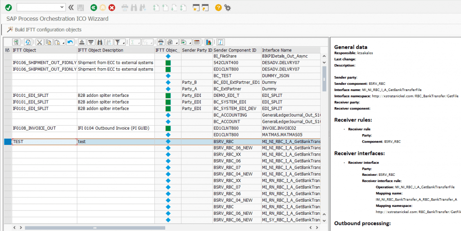The height and width of the screenshot is (231, 461).
Task: Click the green status square of IF0108_INVOICE_OUT
Action: click(x=168, y=128)
